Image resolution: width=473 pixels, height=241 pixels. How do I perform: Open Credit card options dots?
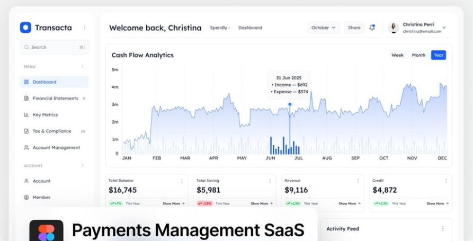(x=446, y=181)
